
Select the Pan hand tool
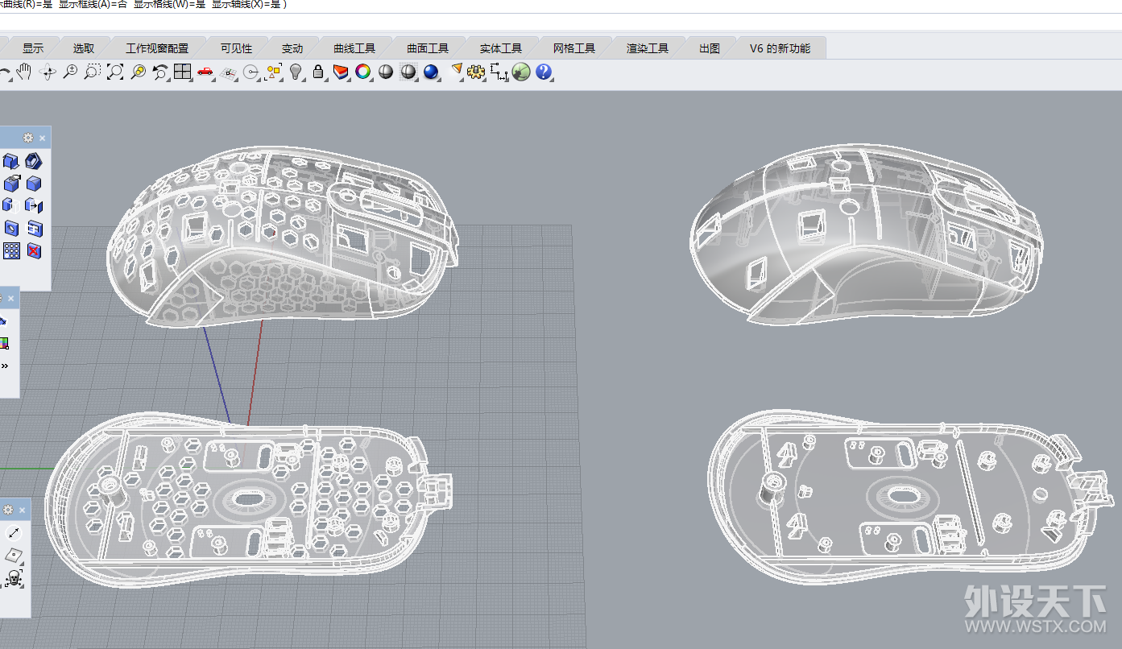click(25, 72)
